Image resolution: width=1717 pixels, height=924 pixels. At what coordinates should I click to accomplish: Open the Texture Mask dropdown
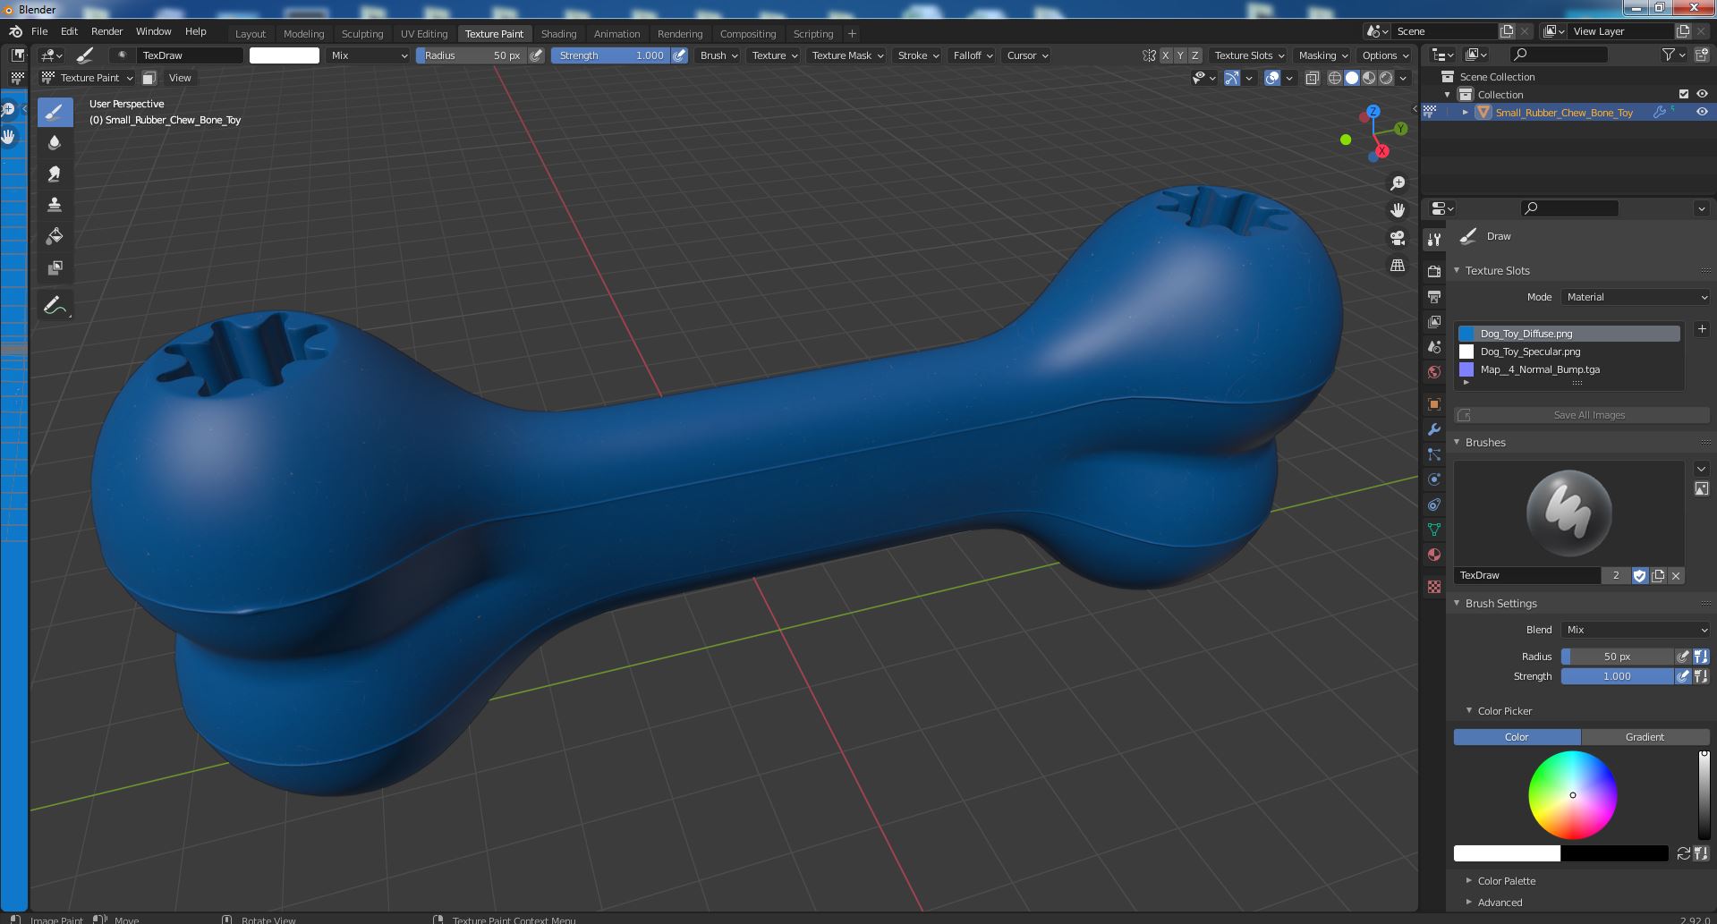[x=846, y=55]
